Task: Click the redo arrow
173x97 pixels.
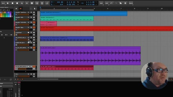Action: coord(116,3)
